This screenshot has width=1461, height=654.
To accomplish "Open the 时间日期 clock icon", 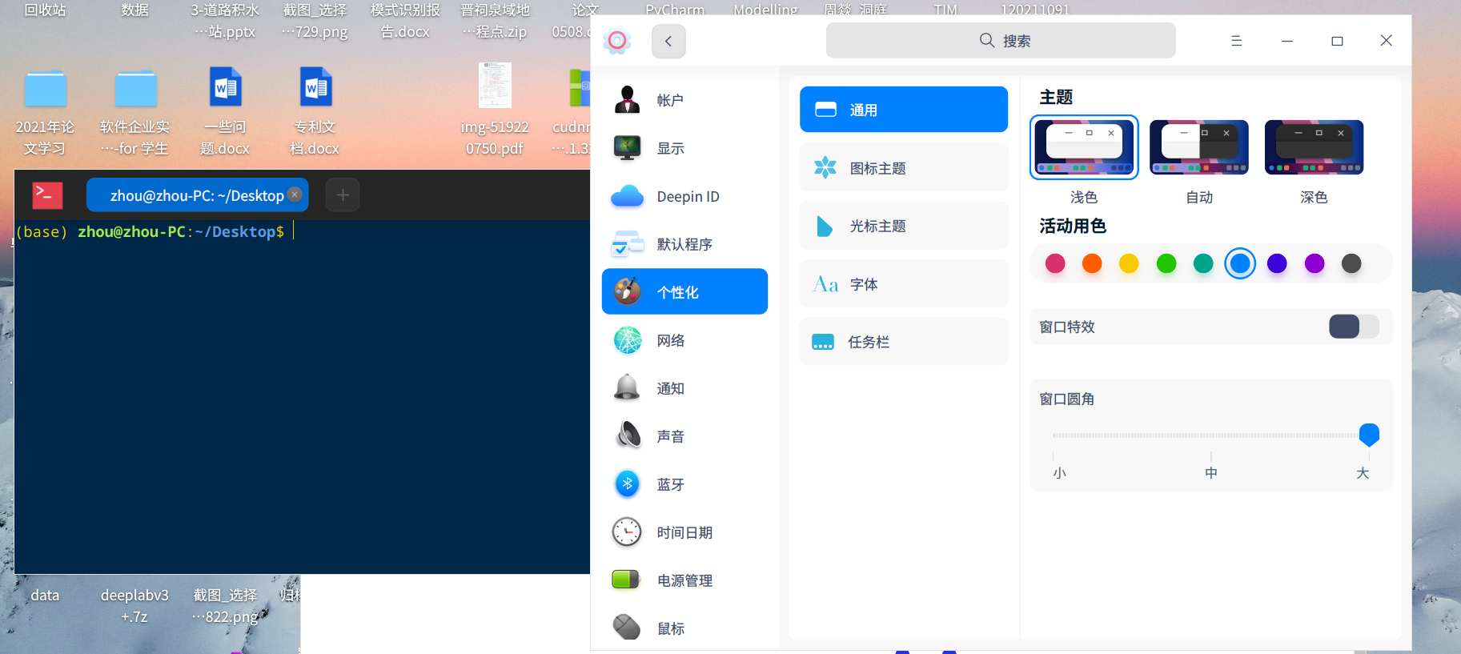I will pyautogui.click(x=627, y=532).
